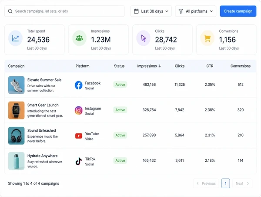Select the 328,764 impressions cell
Viewport: 261px width, 197px height.
(x=149, y=110)
